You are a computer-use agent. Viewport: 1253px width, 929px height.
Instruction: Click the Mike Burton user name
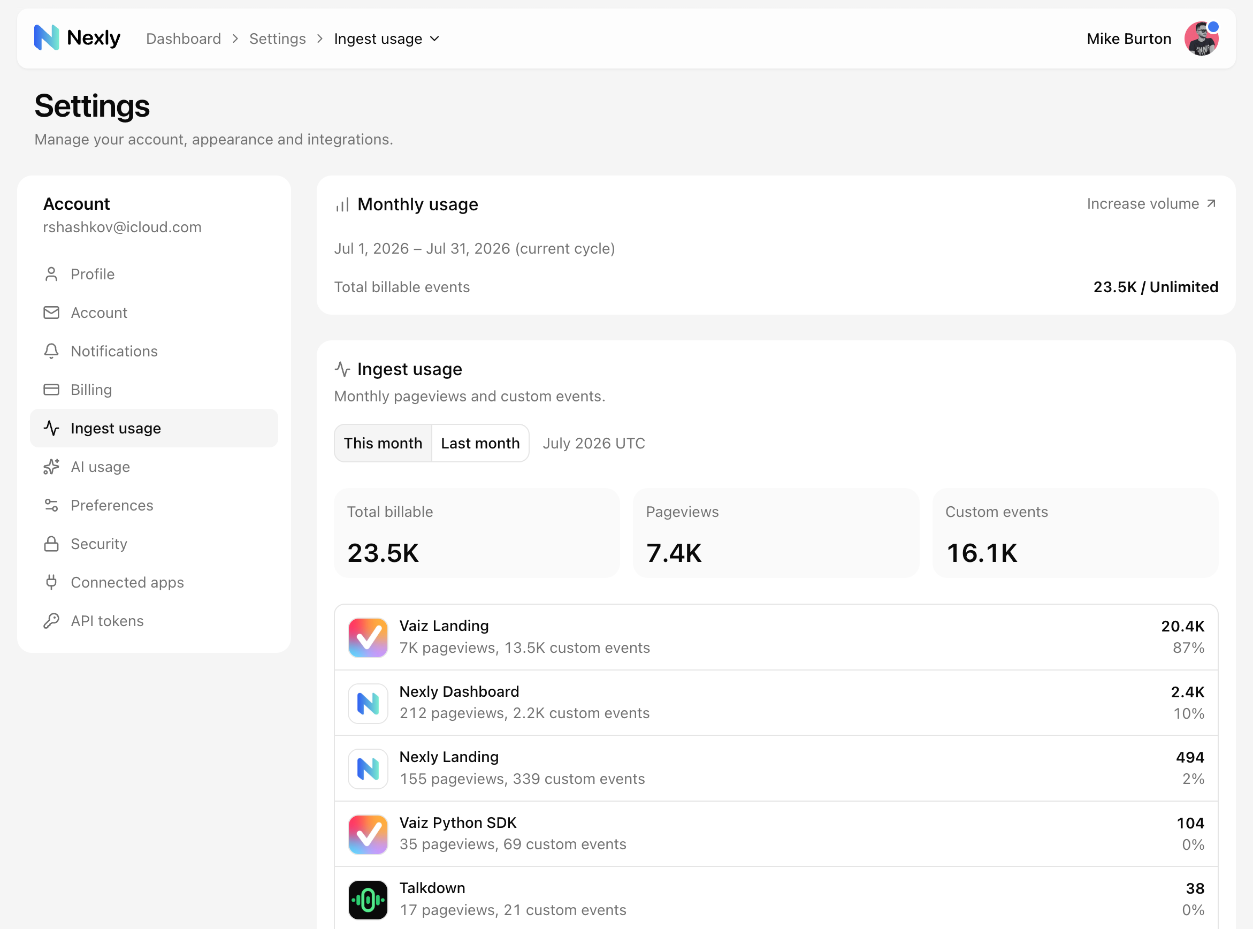pyautogui.click(x=1129, y=39)
